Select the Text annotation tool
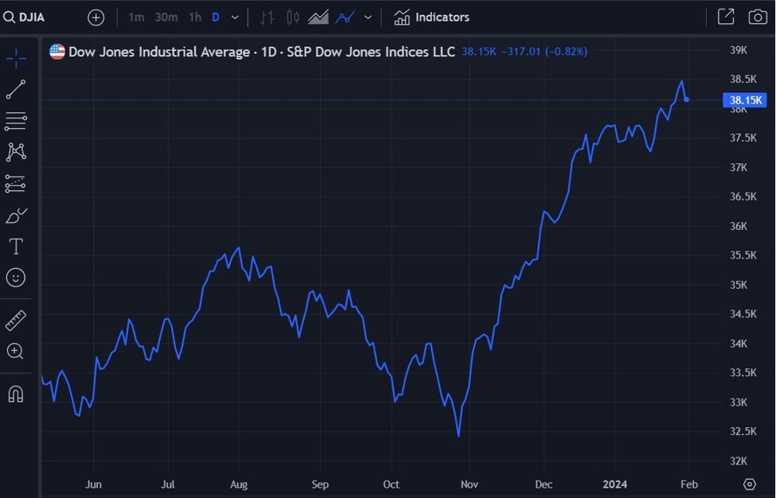The width and height of the screenshot is (776, 498). click(x=15, y=246)
